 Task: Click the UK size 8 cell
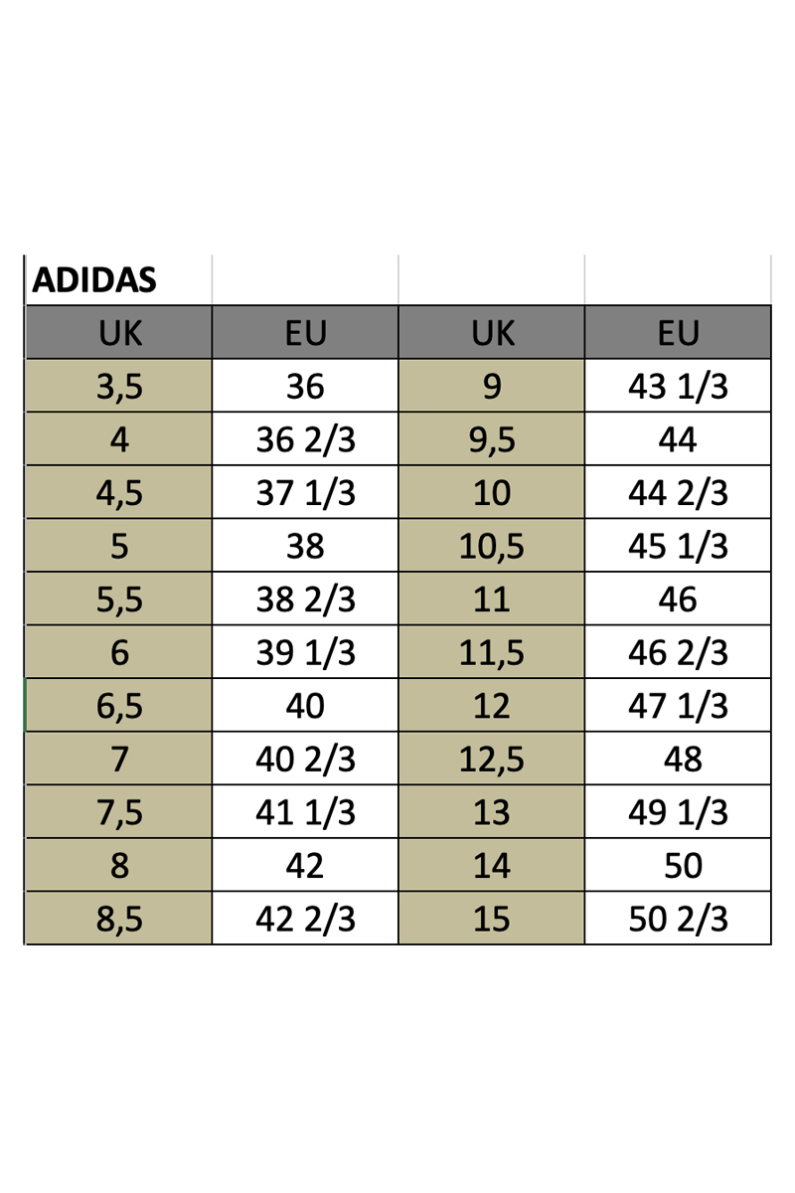click(119, 866)
